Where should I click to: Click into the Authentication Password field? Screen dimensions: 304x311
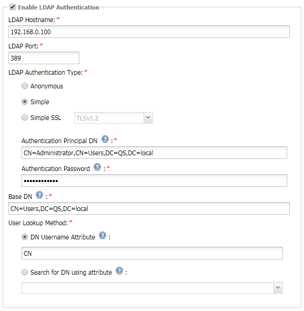pos(154,180)
